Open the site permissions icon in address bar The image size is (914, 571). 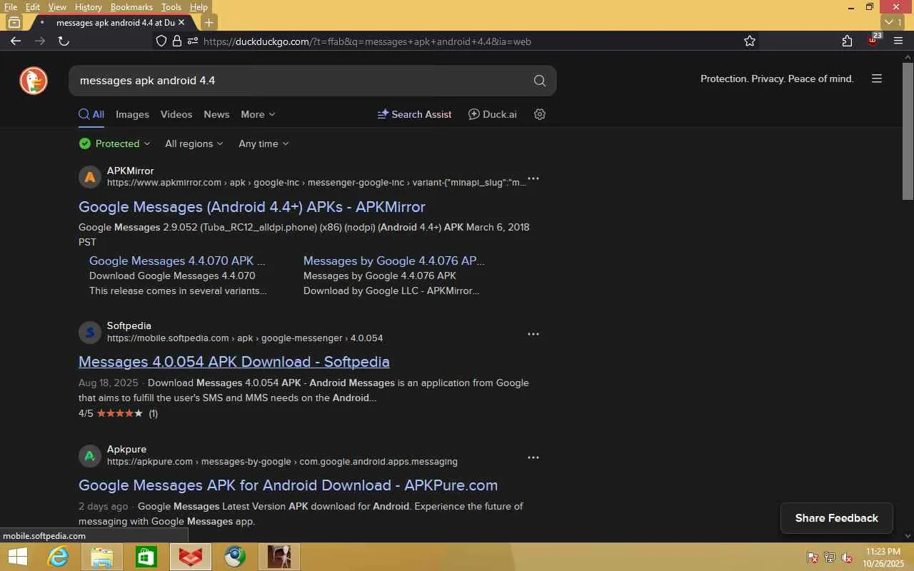click(192, 41)
